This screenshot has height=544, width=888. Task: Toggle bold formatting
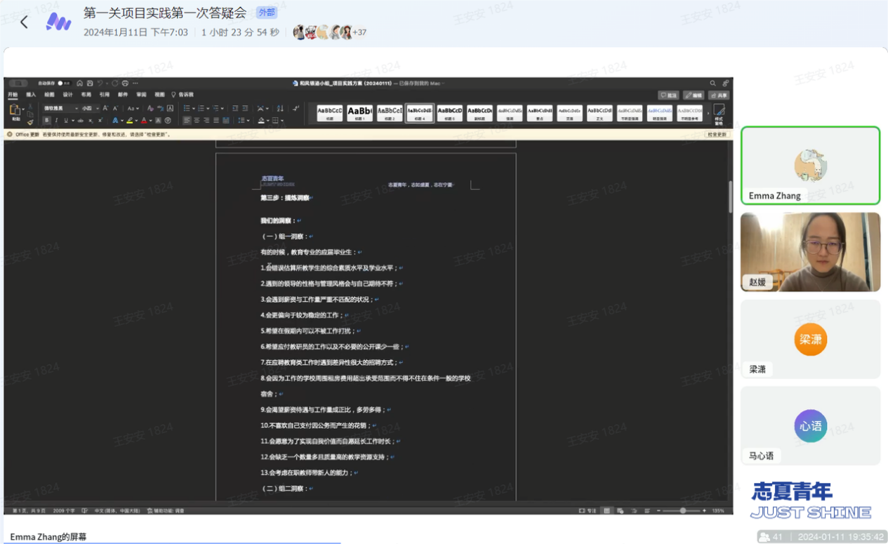pos(47,121)
